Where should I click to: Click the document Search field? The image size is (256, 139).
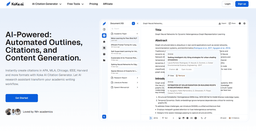point(124,29)
